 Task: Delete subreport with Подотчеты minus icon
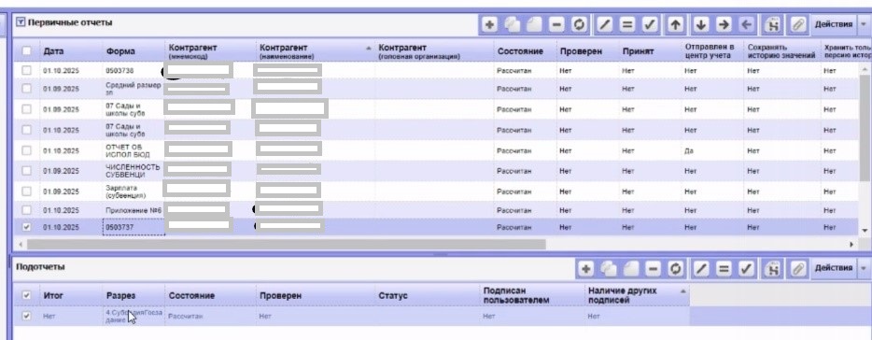click(654, 269)
